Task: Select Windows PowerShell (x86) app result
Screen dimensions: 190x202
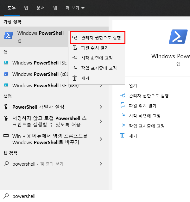Action: point(34,74)
